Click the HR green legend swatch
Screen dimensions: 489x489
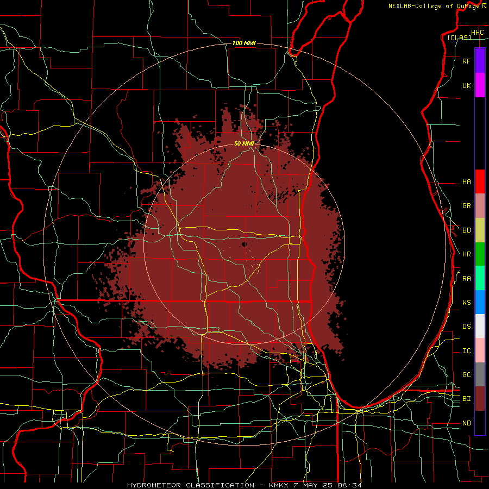480,254
